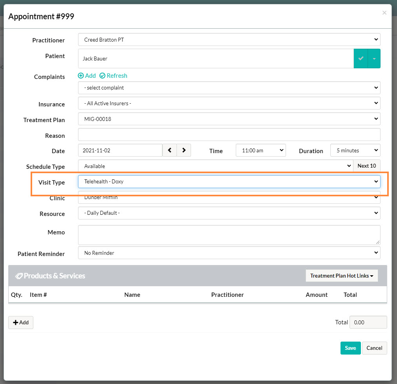
Task: Go to the previous date arrow
Action: click(x=169, y=150)
